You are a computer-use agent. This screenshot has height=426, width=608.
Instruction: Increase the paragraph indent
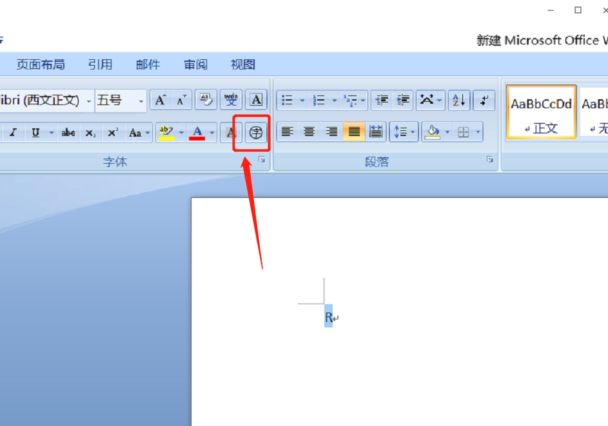tap(404, 100)
